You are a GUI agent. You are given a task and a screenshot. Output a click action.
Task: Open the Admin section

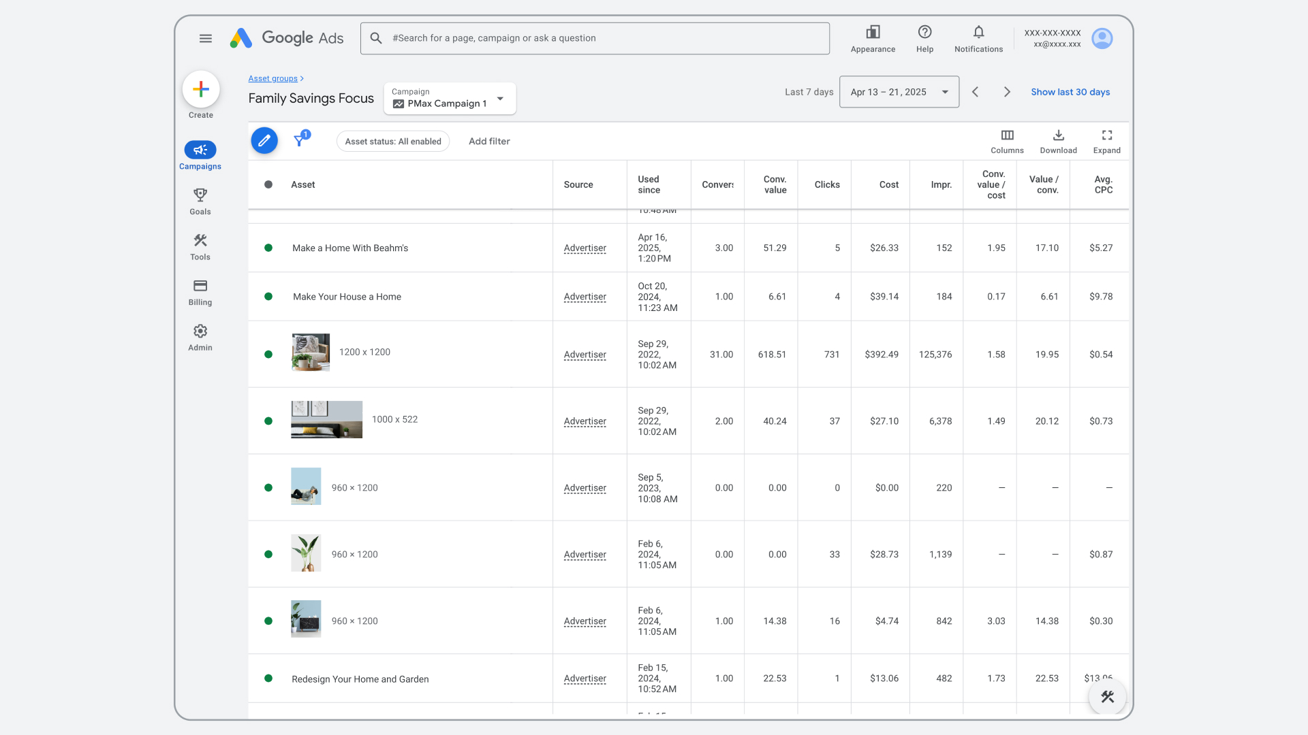coord(200,337)
